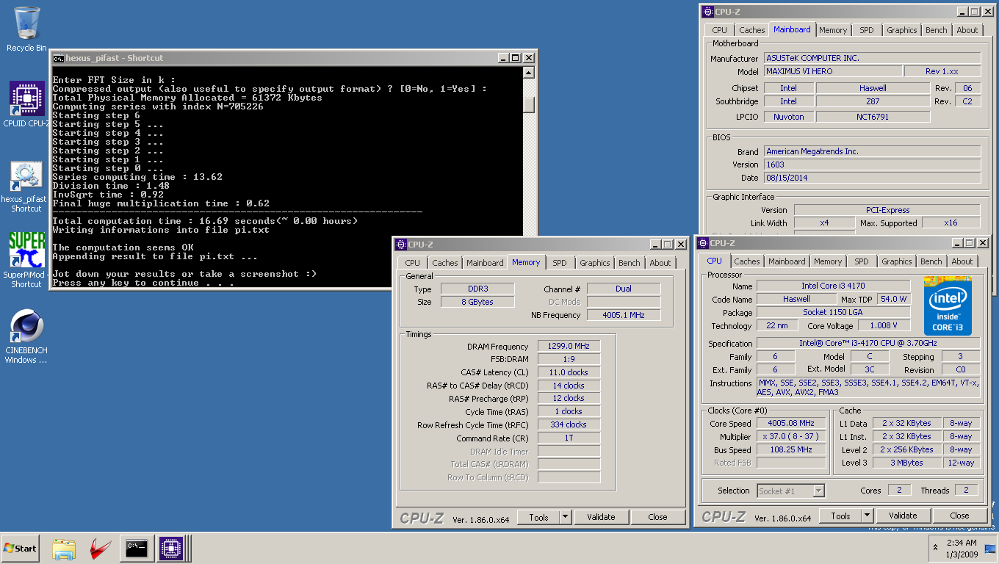Click the CPU-Z Mainboard window title icon

point(708,12)
